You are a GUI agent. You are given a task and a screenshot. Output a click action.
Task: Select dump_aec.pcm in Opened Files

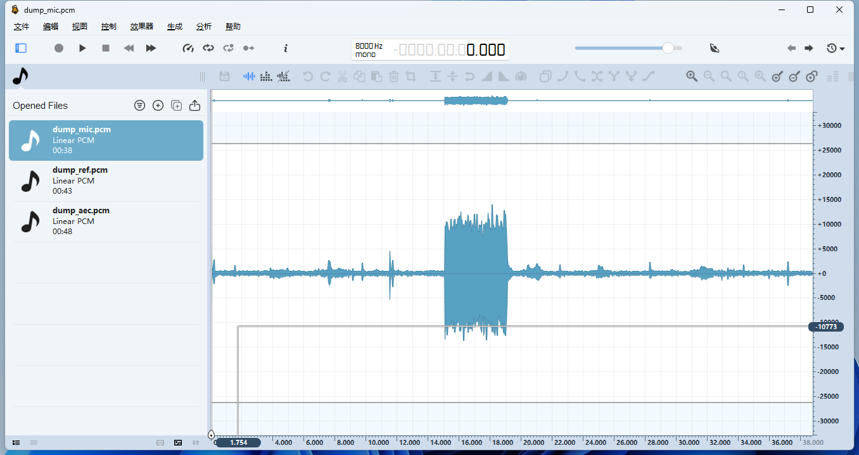tap(106, 221)
